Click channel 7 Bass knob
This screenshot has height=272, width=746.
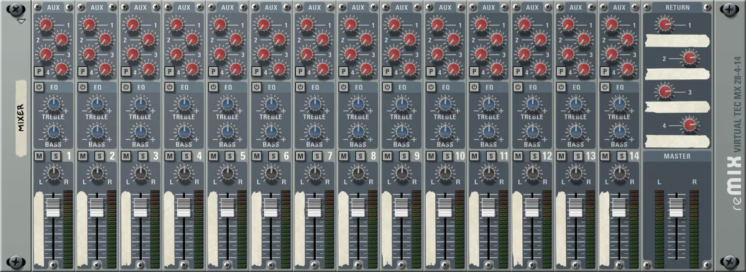point(314,131)
